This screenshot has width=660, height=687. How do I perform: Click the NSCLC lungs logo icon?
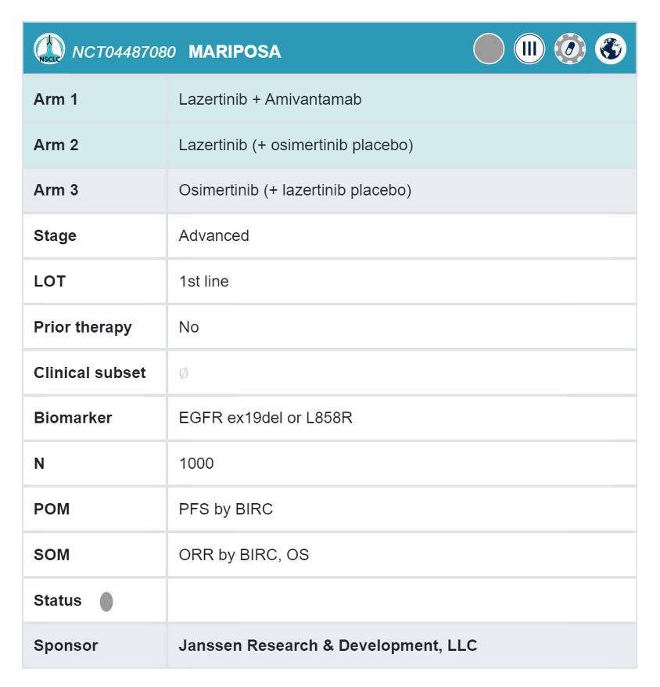click(48, 49)
